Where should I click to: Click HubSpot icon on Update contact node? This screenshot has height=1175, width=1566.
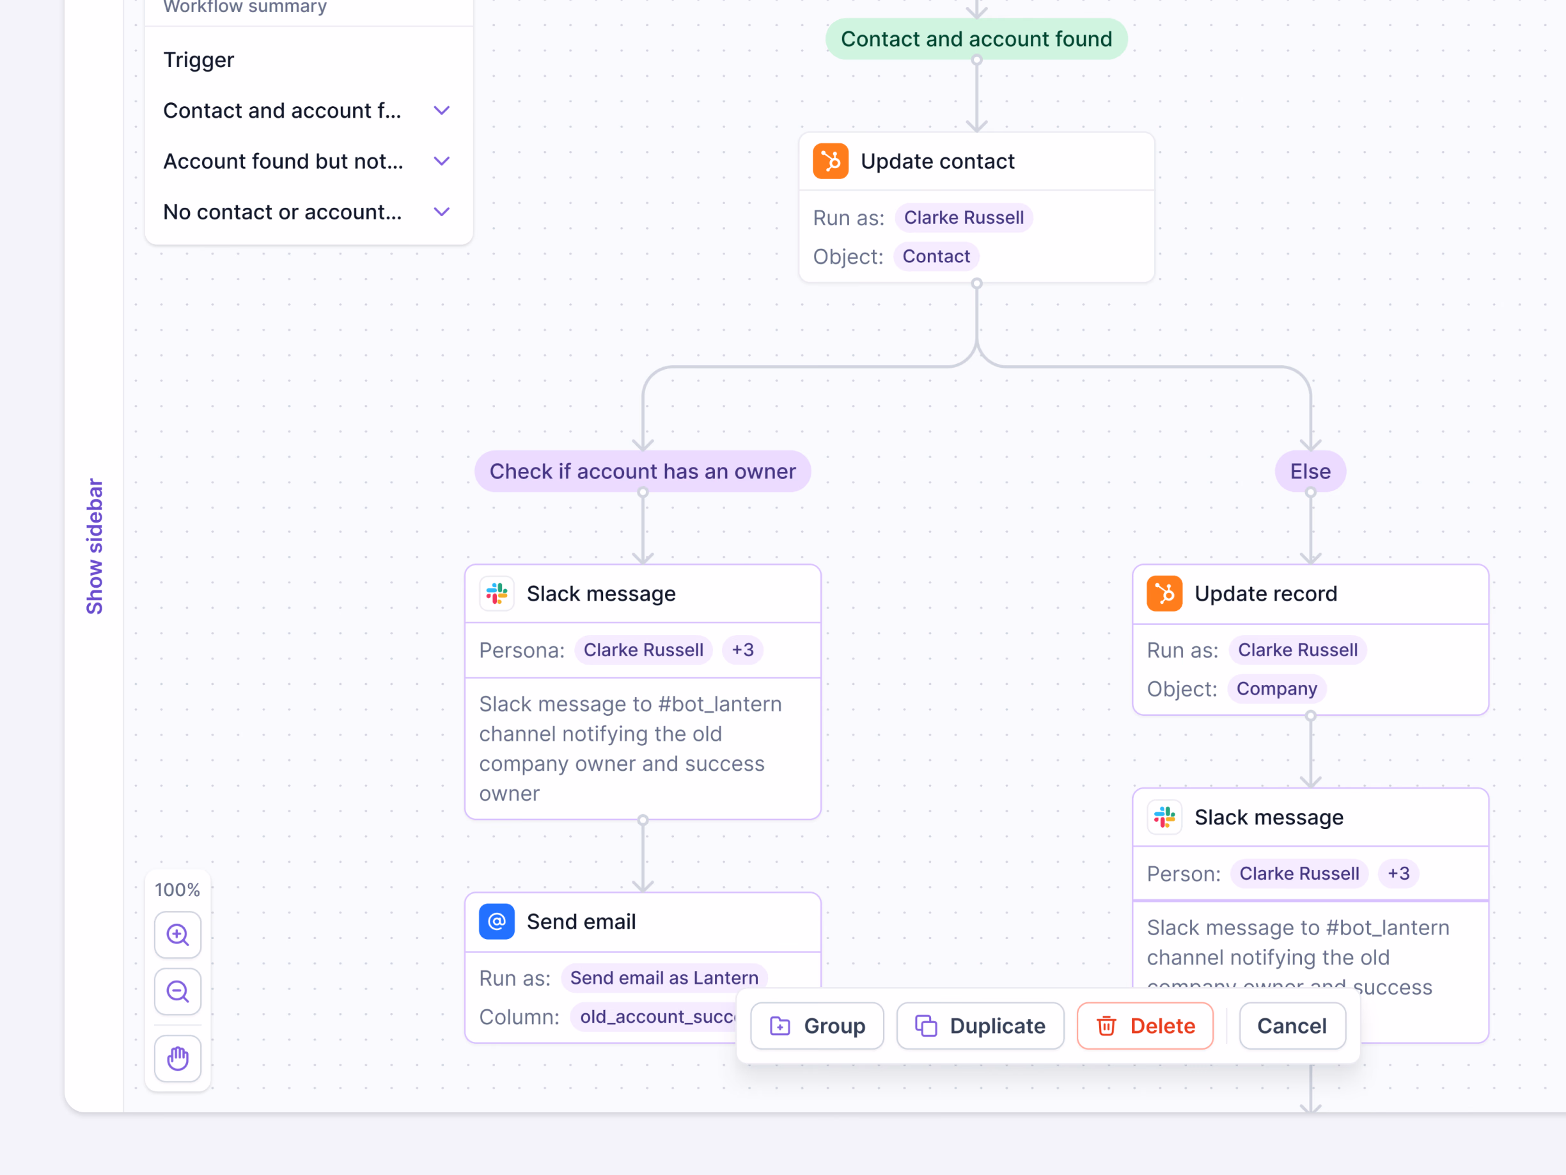pos(831,161)
